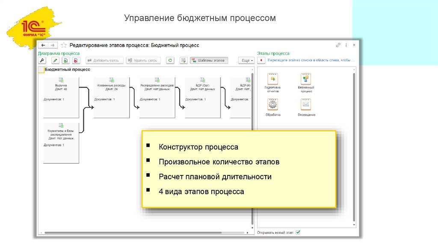Select the Вложенный процесс stage icon
This screenshot has width=438, height=245.
[306, 79]
